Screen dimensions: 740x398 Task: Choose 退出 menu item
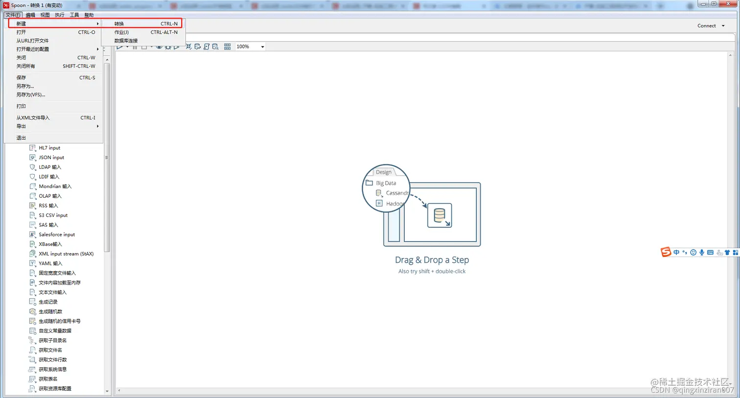(53, 138)
